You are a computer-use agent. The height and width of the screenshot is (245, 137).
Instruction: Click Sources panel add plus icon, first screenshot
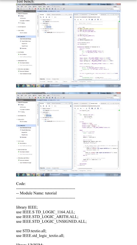49,17
